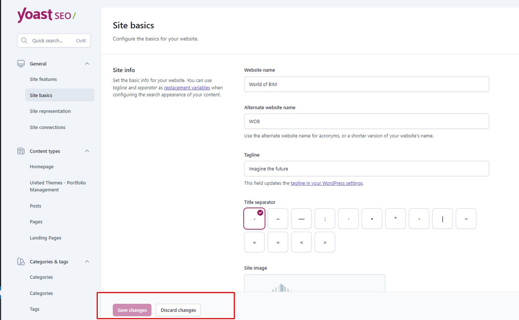The image size is (519, 320).
Task: Select the em dash title separator
Action: pos(301,219)
